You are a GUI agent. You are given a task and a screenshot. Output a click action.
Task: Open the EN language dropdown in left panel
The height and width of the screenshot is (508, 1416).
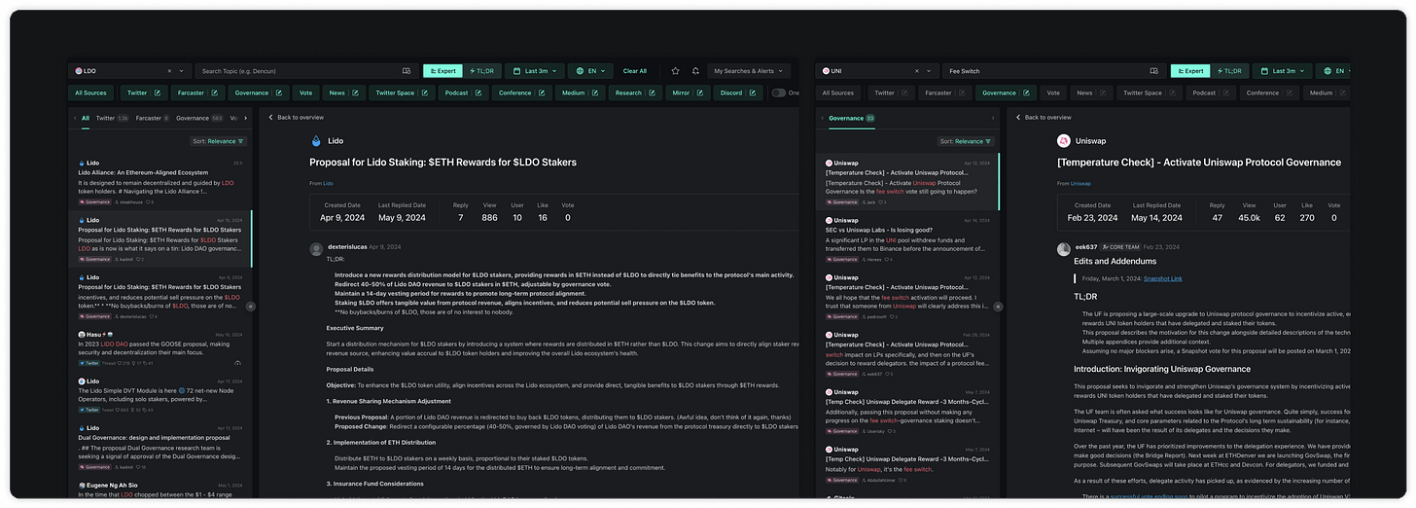pyautogui.click(x=591, y=71)
